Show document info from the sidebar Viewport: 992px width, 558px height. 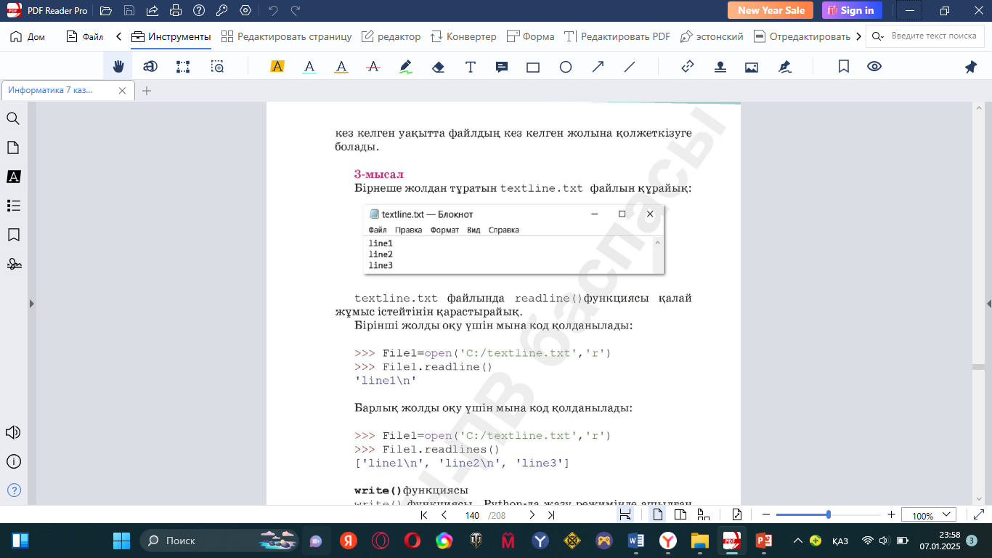point(13,461)
